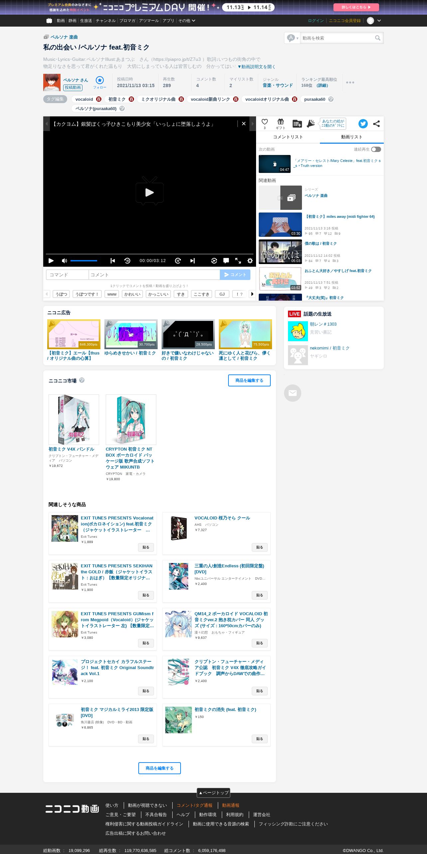Click タグ編集 button

pyautogui.click(x=55, y=99)
